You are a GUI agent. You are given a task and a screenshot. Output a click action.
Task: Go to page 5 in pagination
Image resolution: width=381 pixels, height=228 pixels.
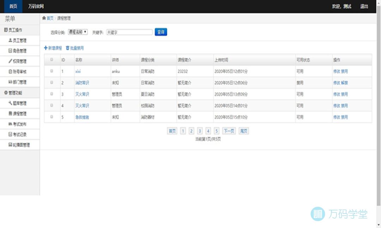point(217,131)
